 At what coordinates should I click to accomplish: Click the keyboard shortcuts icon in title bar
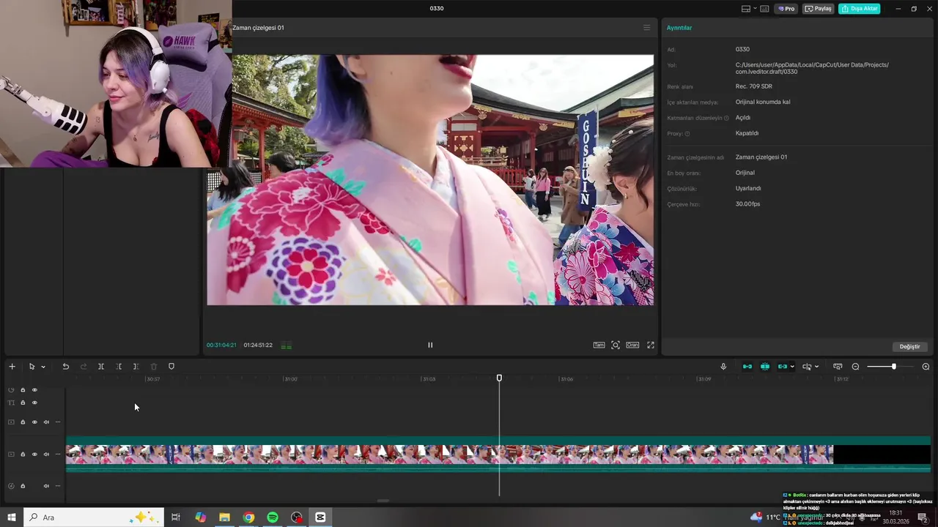[765, 9]
